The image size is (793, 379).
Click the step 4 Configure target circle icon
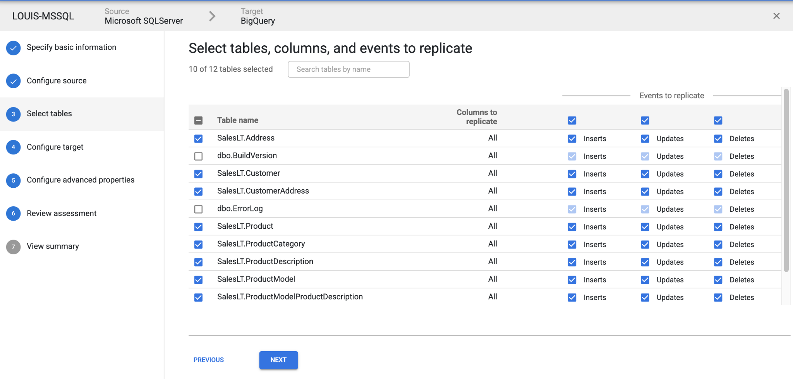[x=14, y=147]
